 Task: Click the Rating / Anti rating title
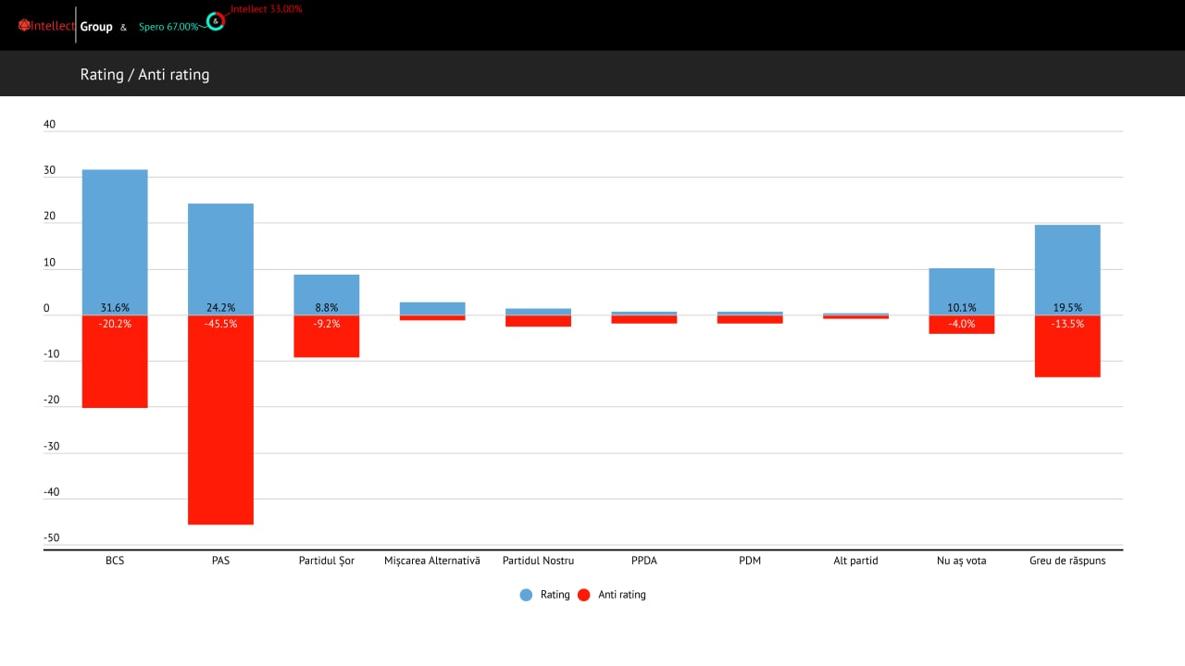[144, 74]
